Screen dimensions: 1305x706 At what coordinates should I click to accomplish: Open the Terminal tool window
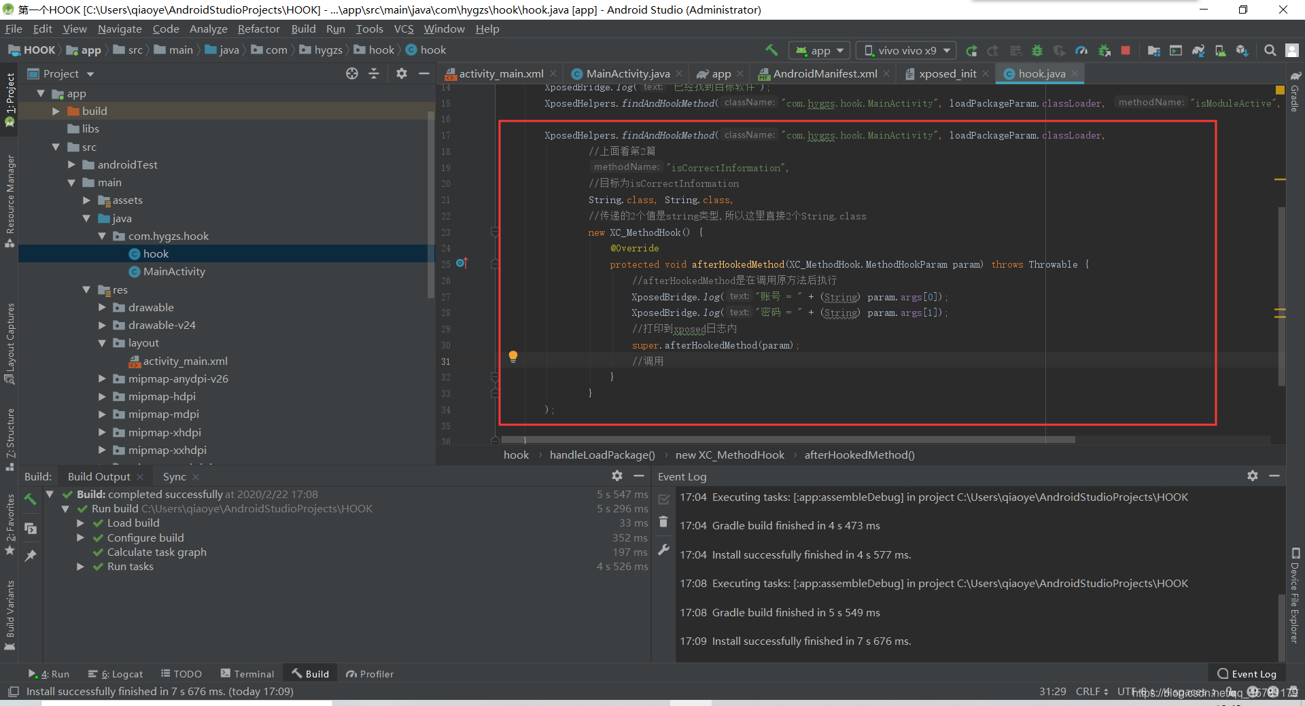click(x=247, y=673)
